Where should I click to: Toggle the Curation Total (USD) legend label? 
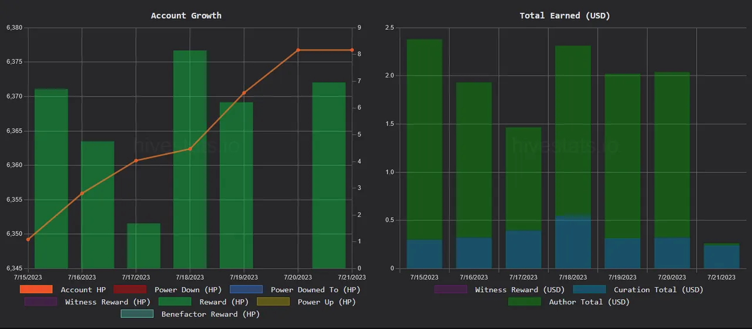[659, 290]
